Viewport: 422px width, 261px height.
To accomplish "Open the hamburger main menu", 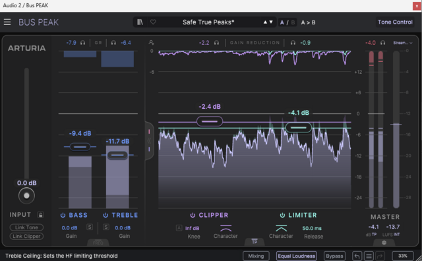I will pos(7,22).
